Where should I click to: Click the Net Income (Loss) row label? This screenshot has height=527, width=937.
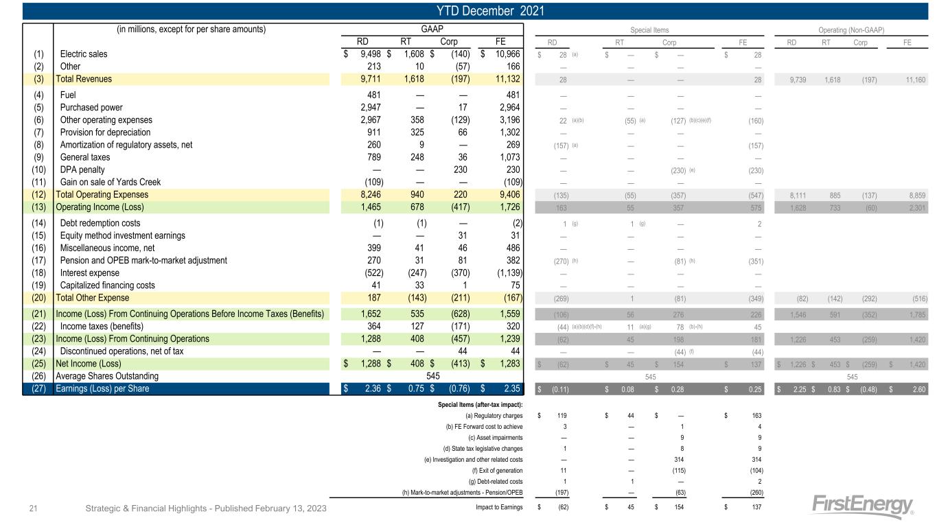coord(90,364)
